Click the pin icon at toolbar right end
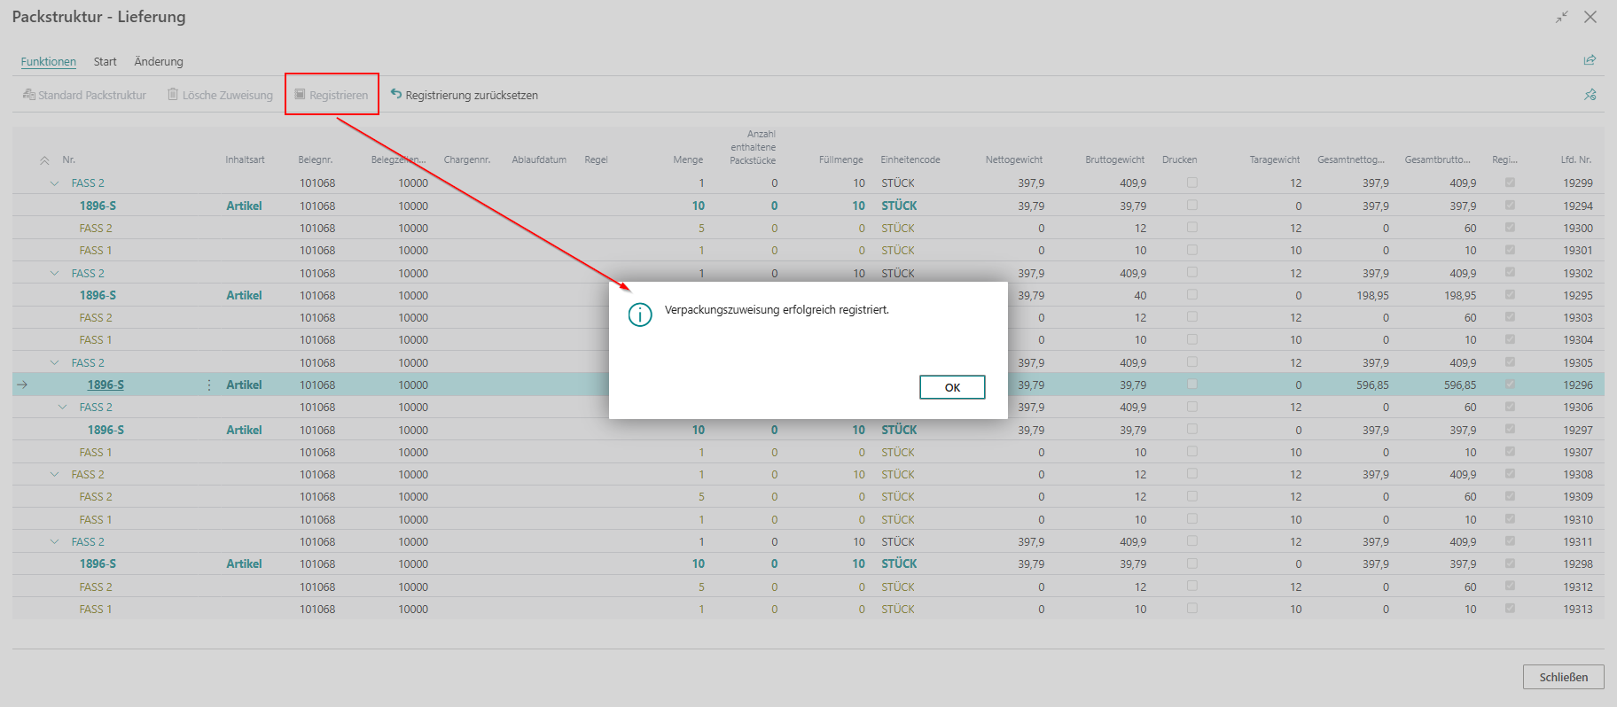 1590,95
